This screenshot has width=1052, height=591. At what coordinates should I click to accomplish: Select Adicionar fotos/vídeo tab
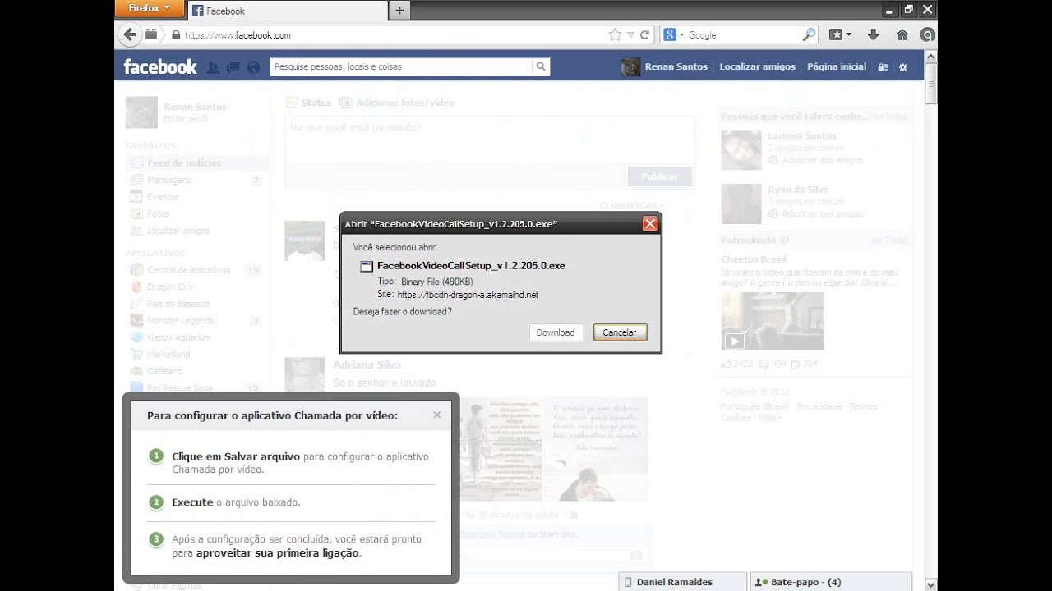point(398,103)
